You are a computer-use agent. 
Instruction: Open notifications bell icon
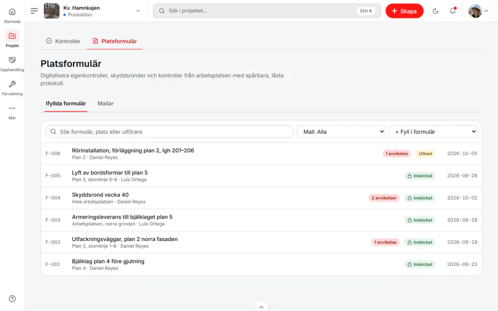[452, 11]
